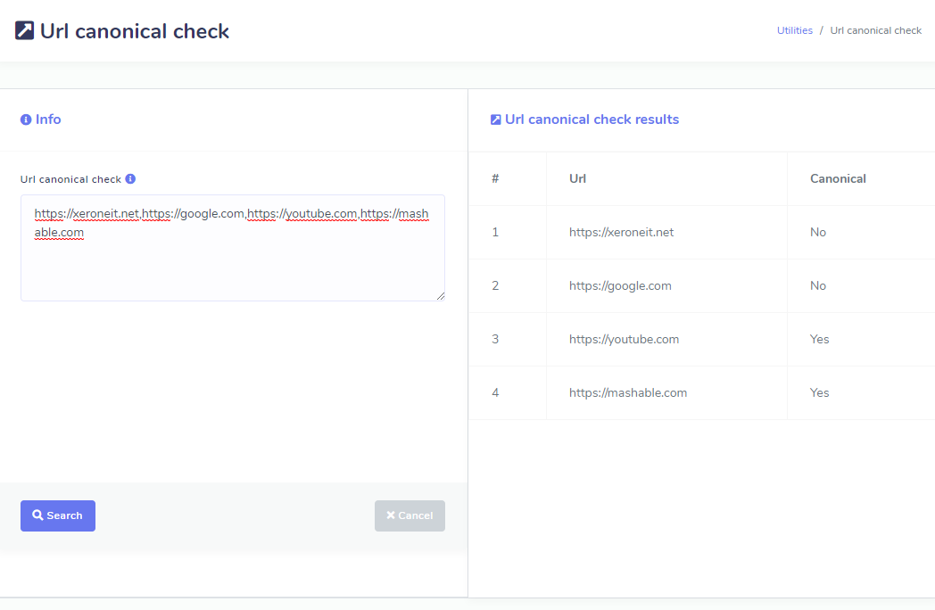Select the https://youtube.com result URL
This screenshot has width=935, height=610.
point(624,339)
